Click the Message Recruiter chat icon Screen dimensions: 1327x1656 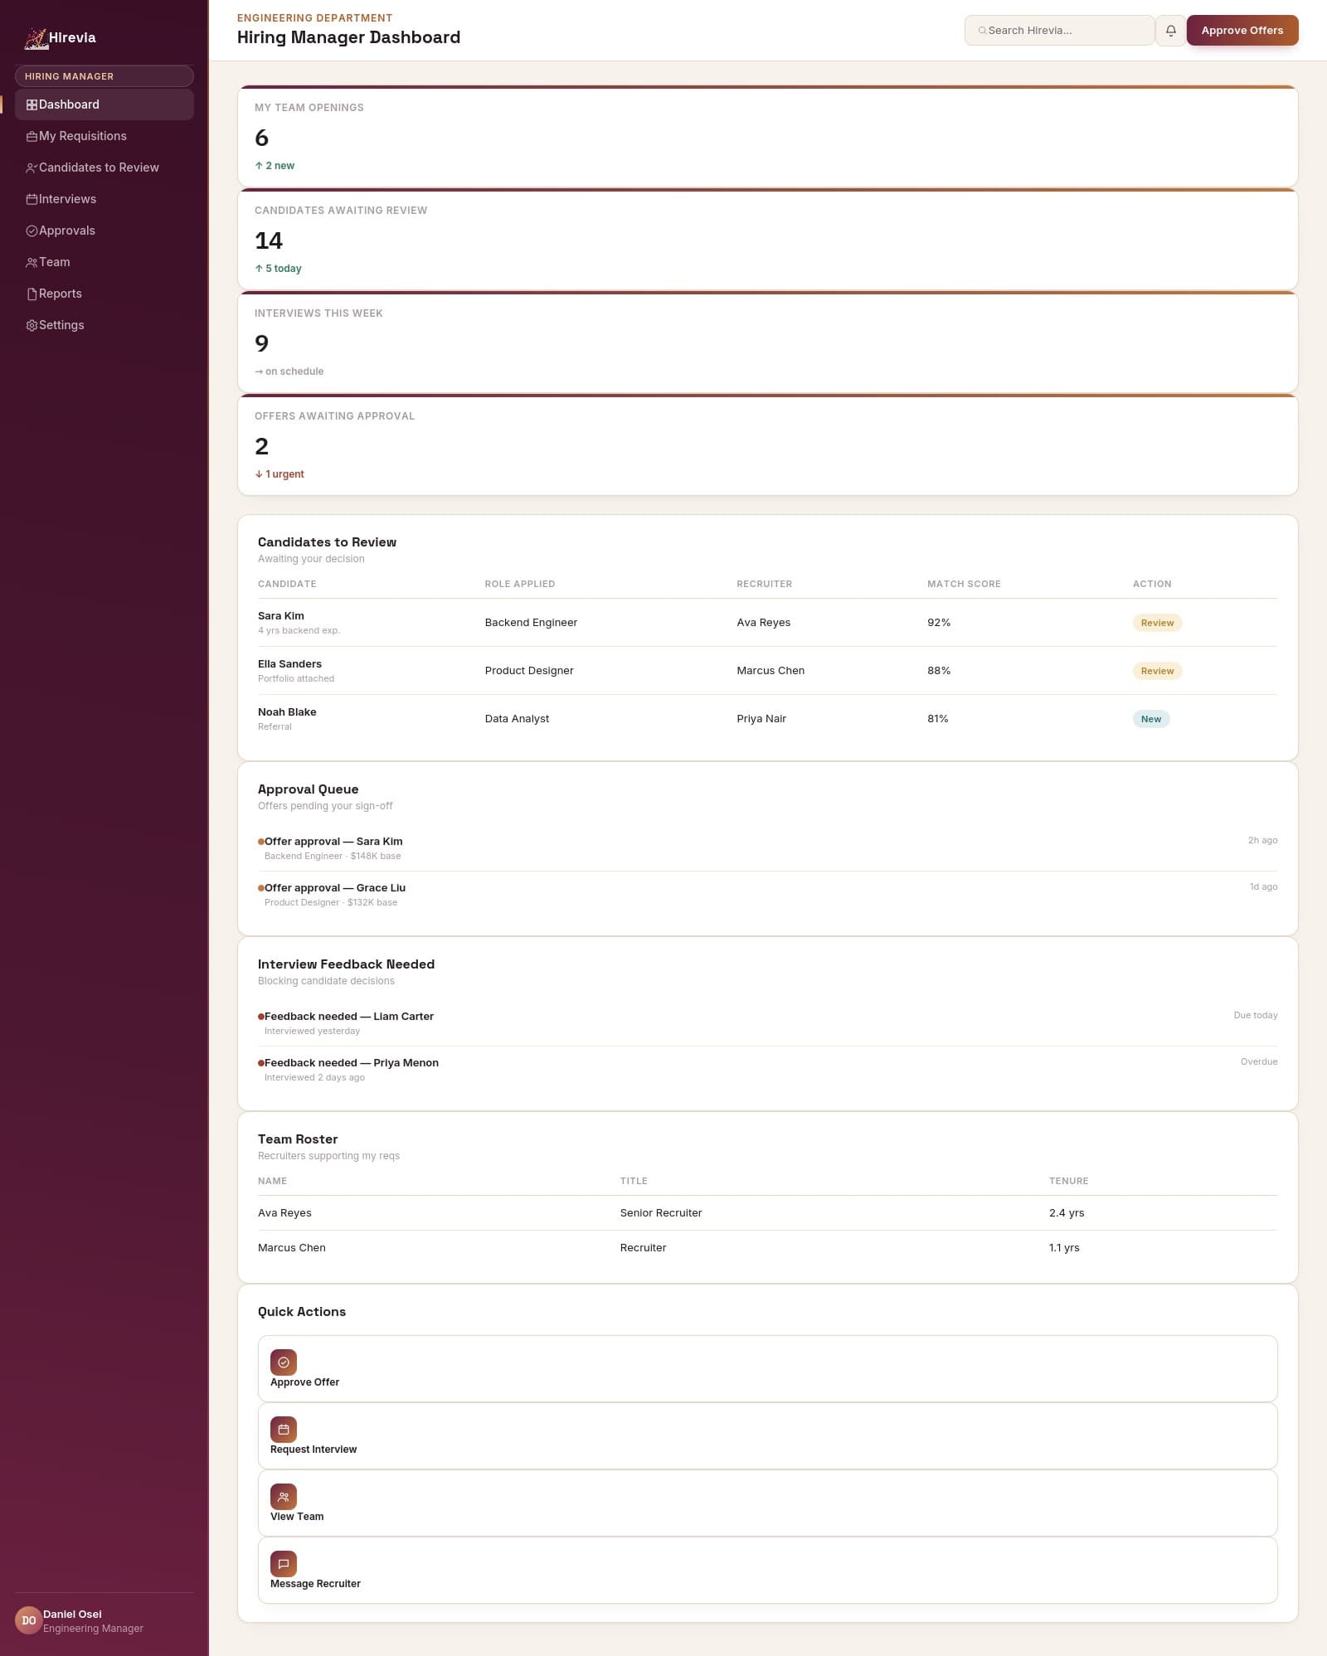pyautogui.click(x=284, y=1563)
